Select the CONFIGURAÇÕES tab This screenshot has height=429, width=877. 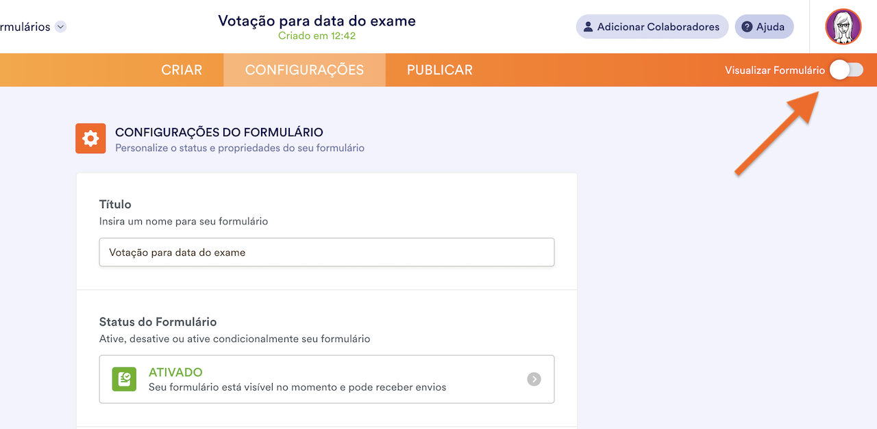tap(304, 70)
